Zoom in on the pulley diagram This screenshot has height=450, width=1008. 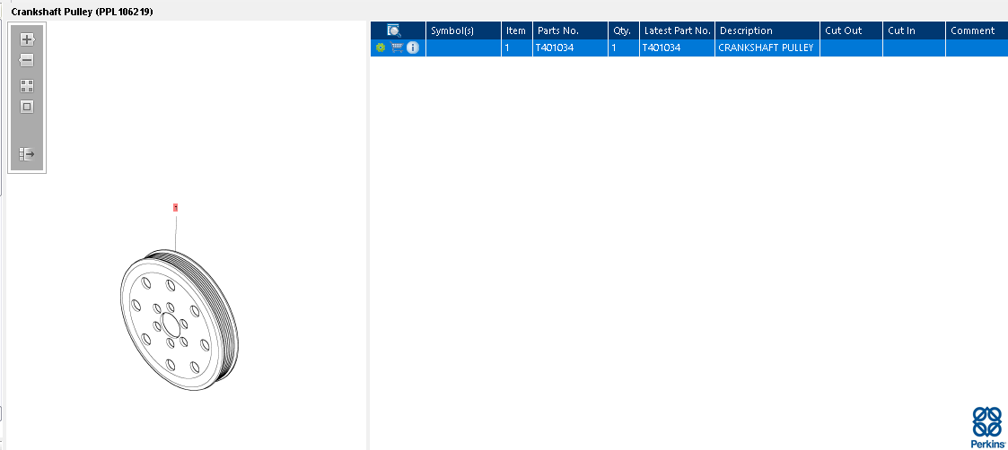(x=26, y=39)
